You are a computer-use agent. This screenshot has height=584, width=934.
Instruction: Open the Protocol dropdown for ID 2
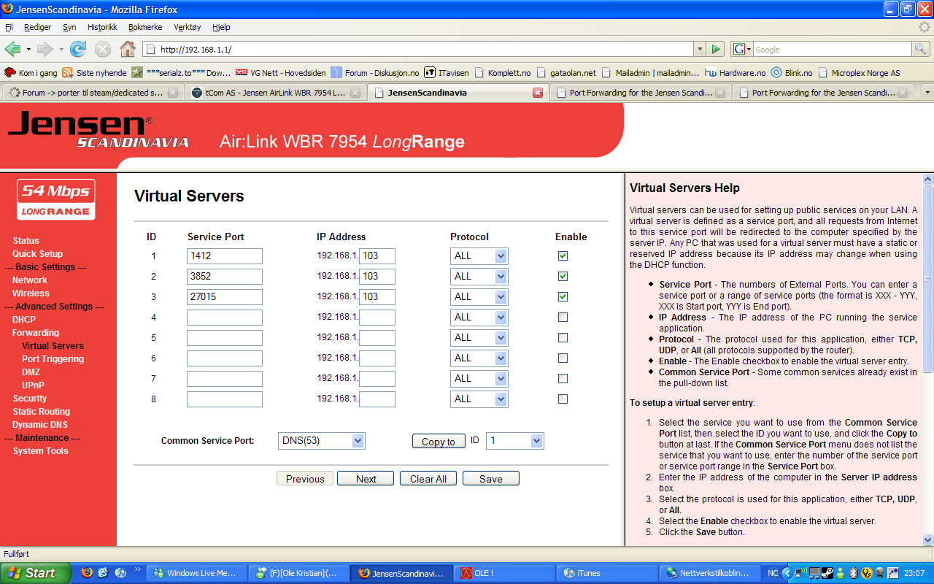coord(479,277)
